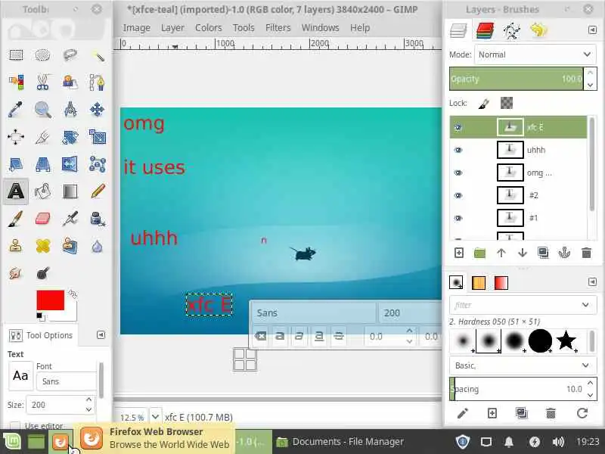605x454 pixels.
Task: Open the Colors menu
Action: click(x=209, y=28)
